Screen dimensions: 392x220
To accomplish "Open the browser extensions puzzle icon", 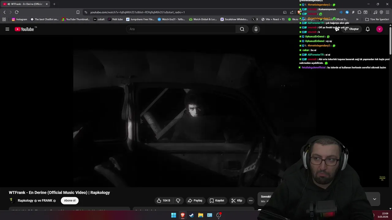I will [359, 12].
